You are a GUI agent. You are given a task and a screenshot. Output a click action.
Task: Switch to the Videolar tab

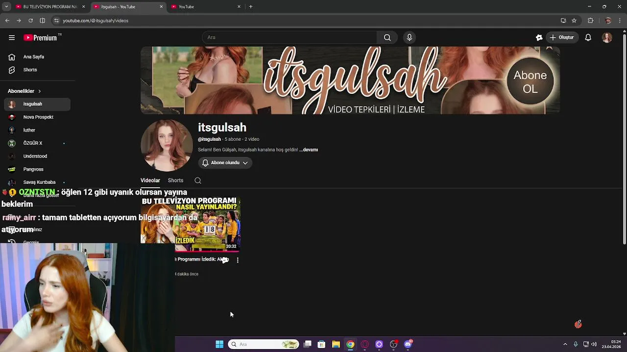click(150, 180)
